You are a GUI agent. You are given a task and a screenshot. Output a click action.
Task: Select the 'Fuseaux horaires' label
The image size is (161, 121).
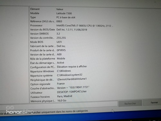40,97
